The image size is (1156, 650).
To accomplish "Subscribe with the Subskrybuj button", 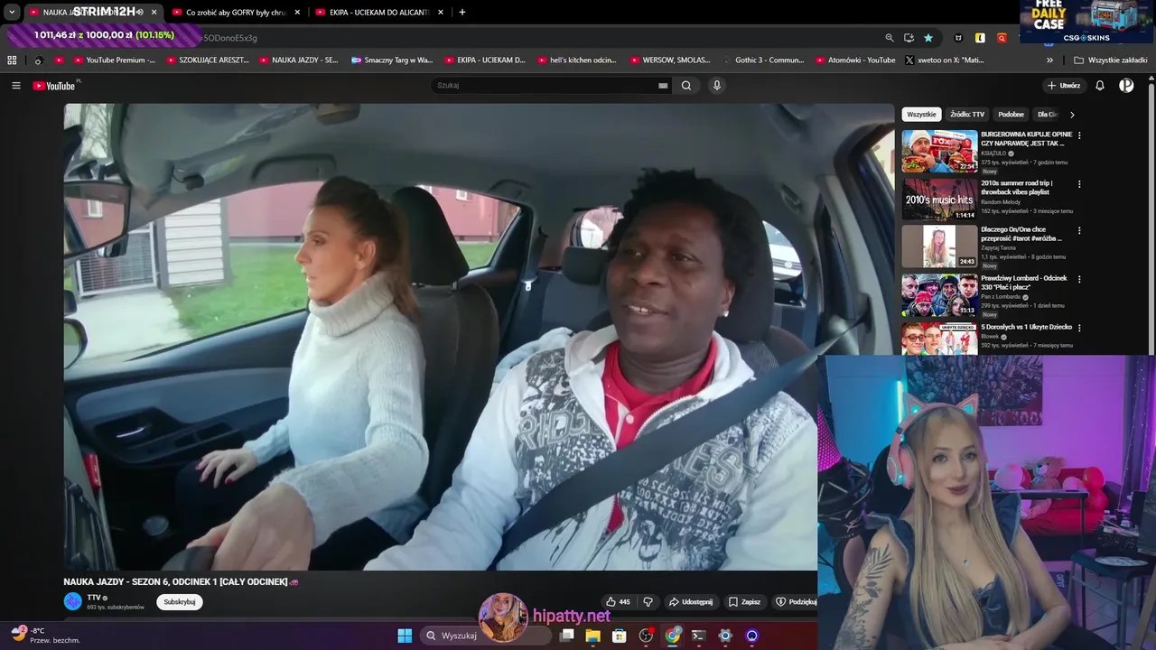I will coord(179,602).
